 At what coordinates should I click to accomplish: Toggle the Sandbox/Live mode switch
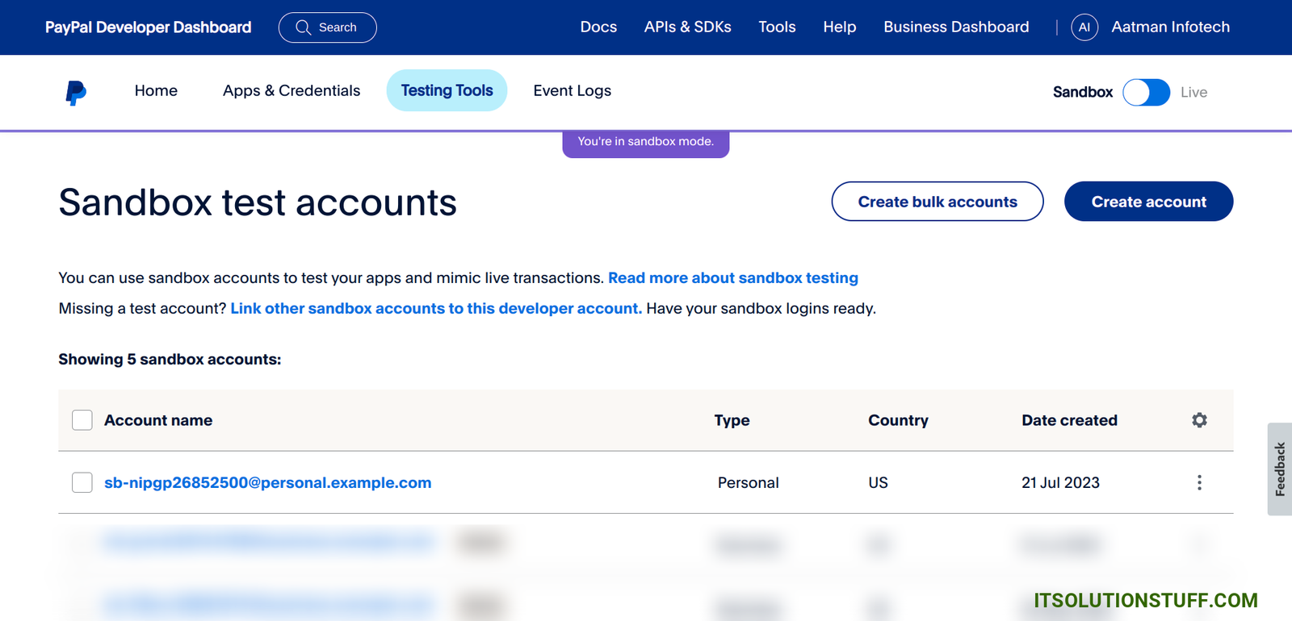click(1146, 92)
